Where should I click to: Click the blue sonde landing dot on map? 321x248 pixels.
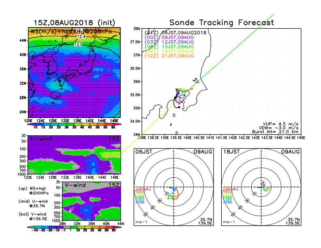click(x=184, y=95)
